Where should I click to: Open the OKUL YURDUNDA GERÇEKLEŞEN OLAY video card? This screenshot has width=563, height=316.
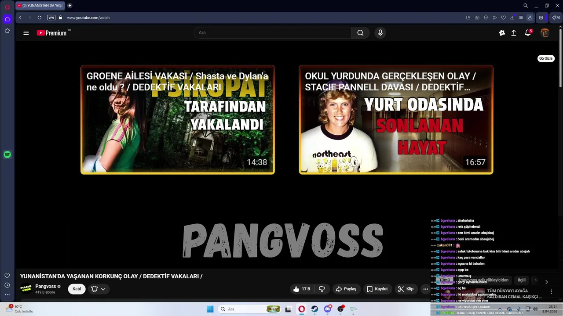(396, 120)
